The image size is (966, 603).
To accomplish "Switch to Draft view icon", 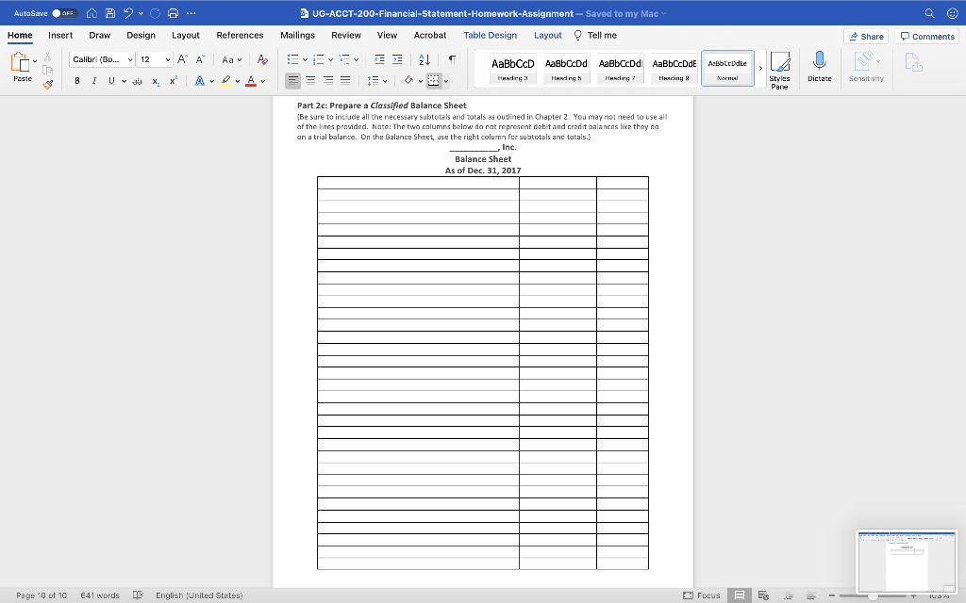I will tap(811, 595).
